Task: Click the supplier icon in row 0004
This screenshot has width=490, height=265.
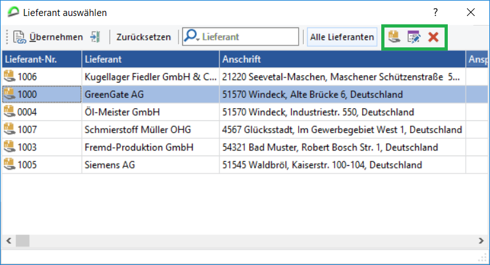Action: [10, 111]
